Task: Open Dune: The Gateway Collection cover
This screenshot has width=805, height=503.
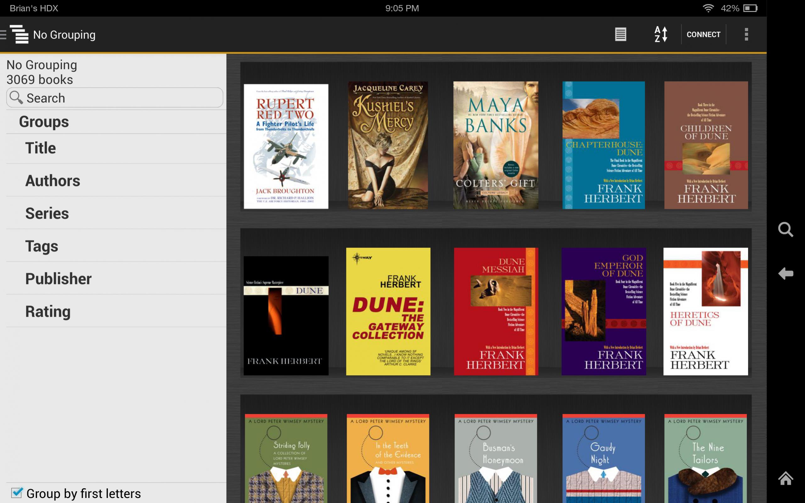Action: click(388, 311)
